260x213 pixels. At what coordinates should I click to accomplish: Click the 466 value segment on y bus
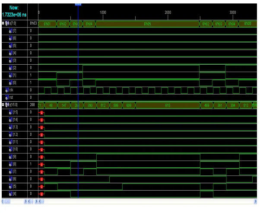click(206, 106)
